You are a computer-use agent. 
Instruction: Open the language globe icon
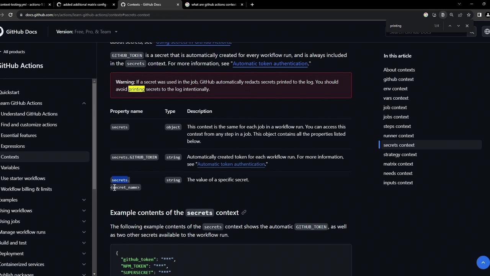coord(487,31)
